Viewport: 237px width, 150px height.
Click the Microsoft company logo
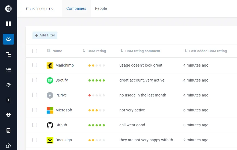pos(50,110)
